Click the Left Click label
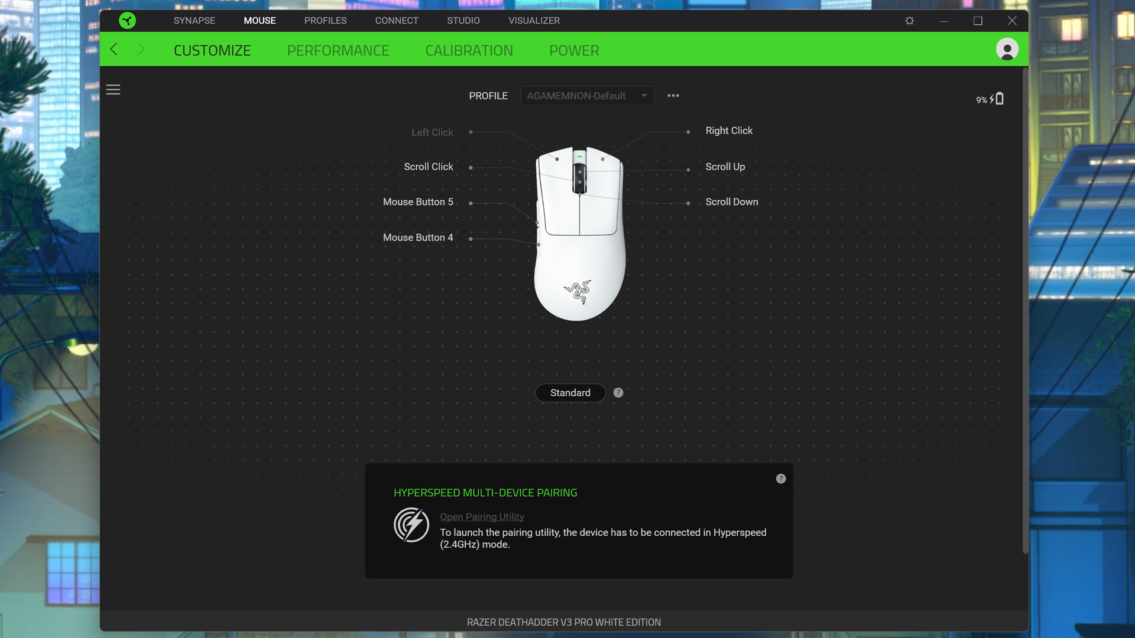1135x638 pixels. (x=432, y=132)
